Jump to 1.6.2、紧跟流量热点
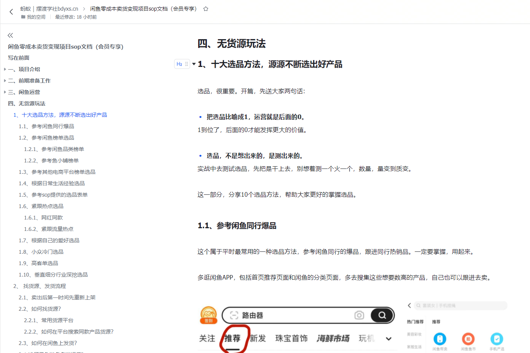This screenshot has height=353, width=530. [49, 229]
